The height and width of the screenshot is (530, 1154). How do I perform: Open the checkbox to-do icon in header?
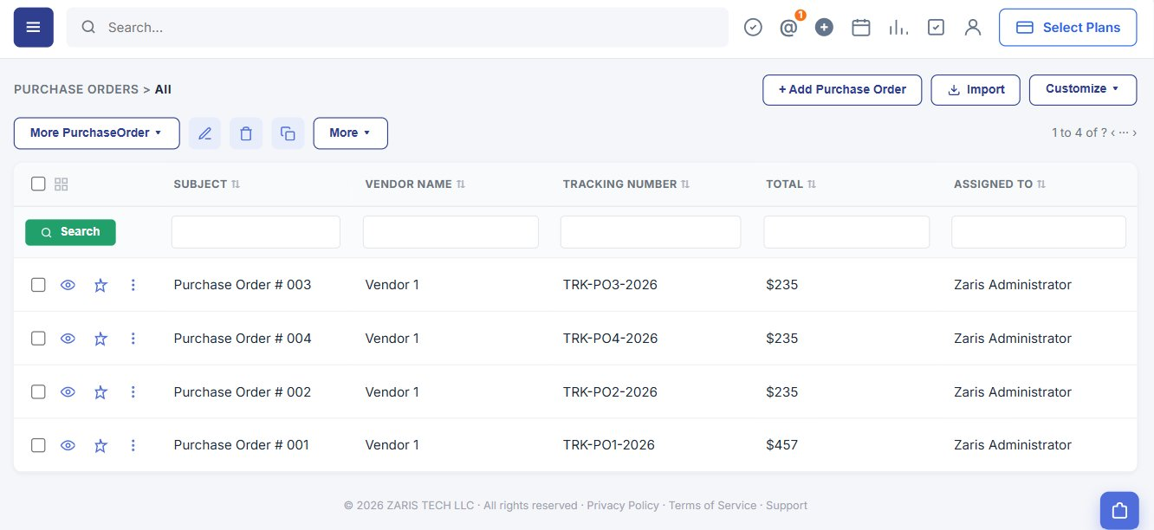936,28
